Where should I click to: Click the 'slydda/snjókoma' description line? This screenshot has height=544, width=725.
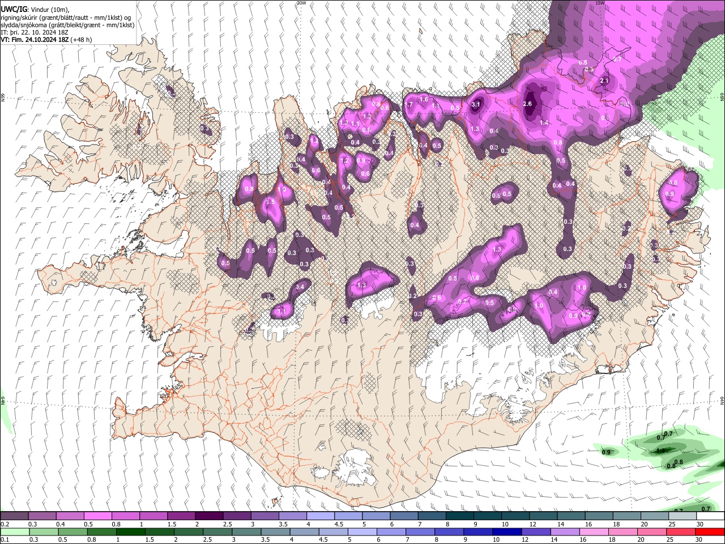point(67,25)
